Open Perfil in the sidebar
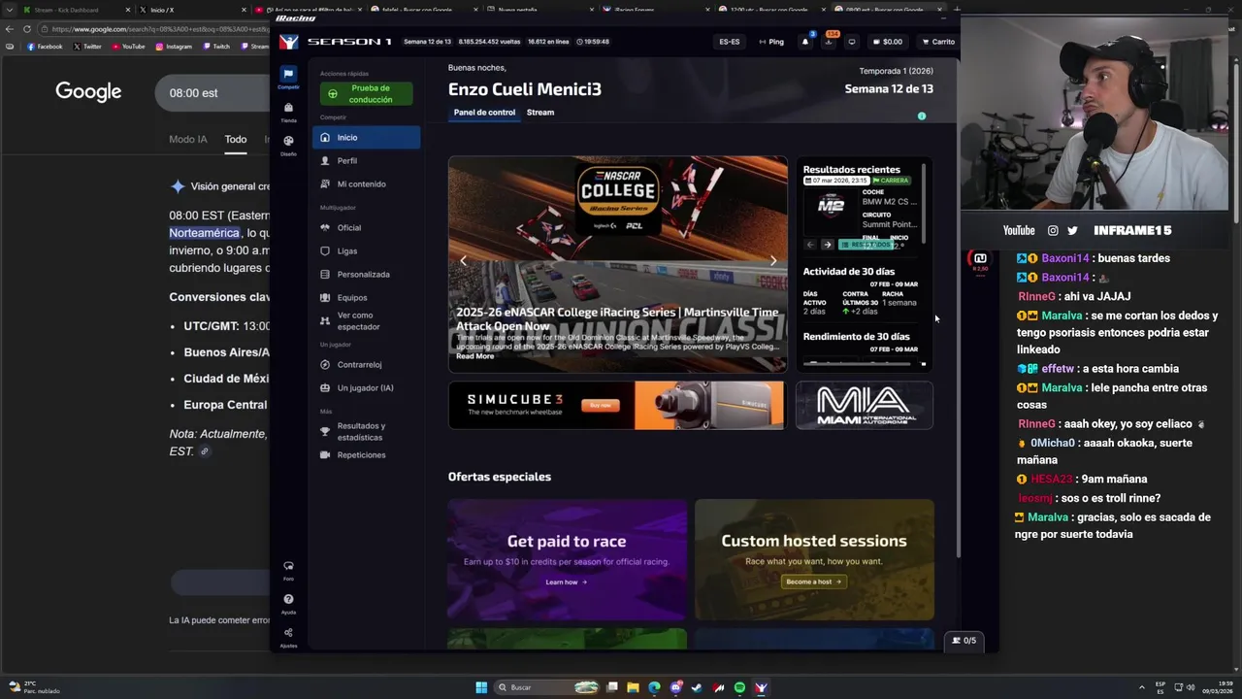This screenshot has width=1242, height=699. pos(366,161)
